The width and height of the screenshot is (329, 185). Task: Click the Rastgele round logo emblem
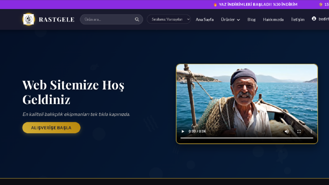(x=29, y=19)
